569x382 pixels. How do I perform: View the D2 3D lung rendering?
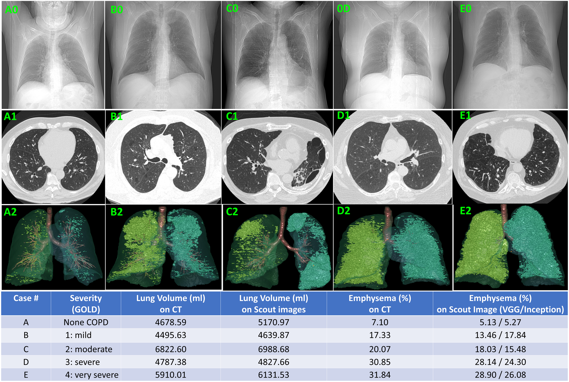(393, 247)
